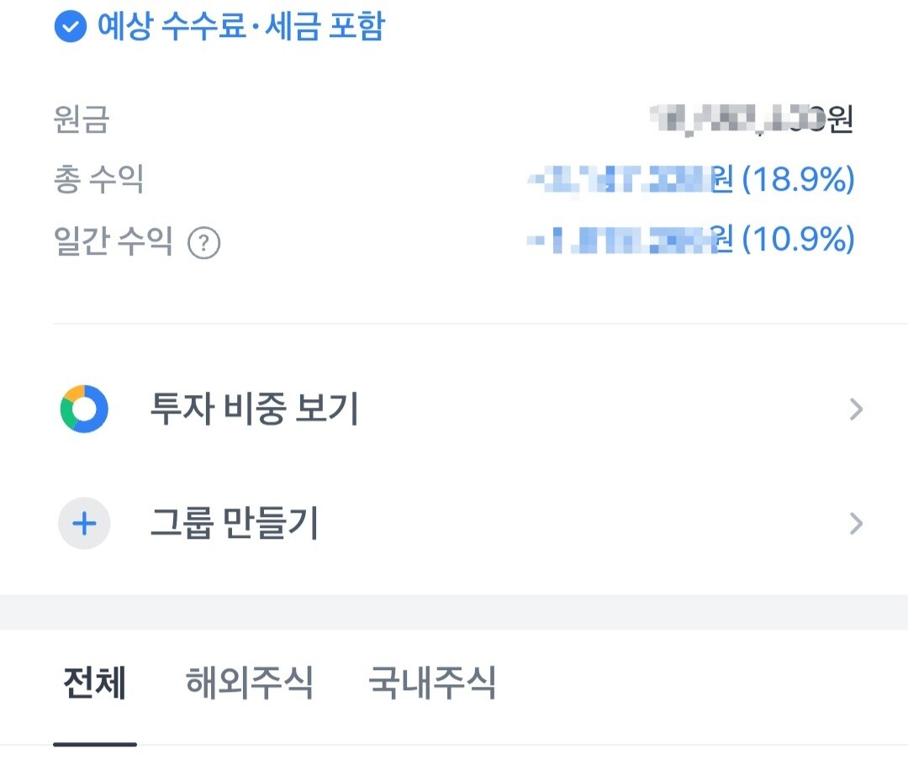Screen dimensions: 908x765
Task: Click the gray section divider band
Action: [x=454, y=612]
